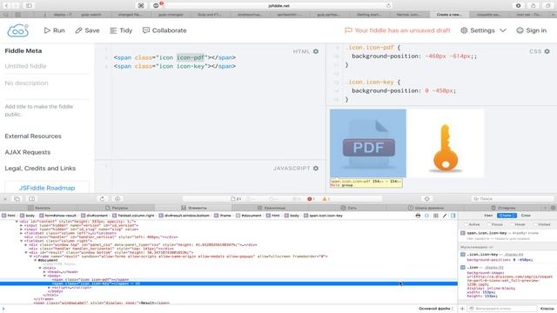Click the red error count indicator
The height and width of the screenshot is (313, 557).
(311, 199)
